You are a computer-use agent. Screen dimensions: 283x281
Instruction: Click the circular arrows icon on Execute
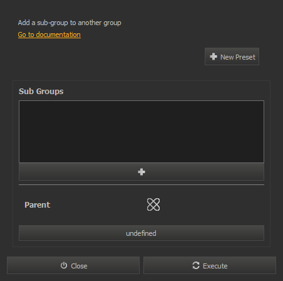(196, 265)
